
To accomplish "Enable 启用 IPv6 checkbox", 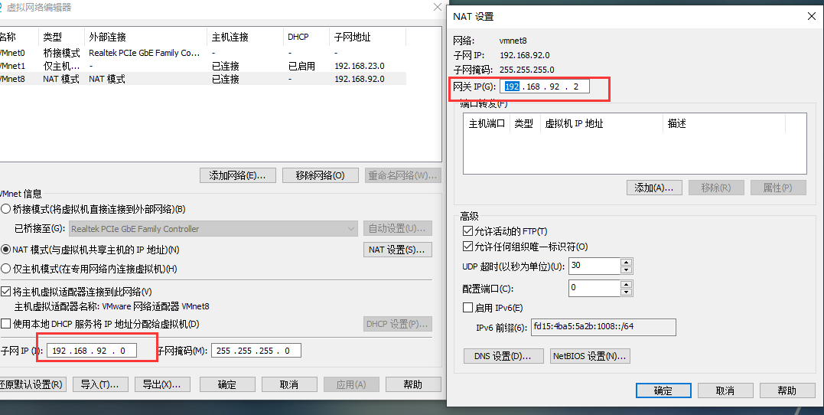I will coord(467,308).
